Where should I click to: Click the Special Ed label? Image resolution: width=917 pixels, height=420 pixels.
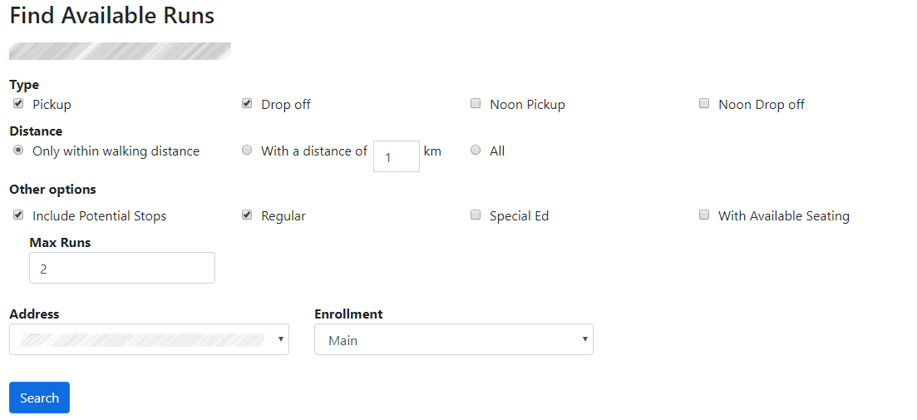click(x=519, y=216)
